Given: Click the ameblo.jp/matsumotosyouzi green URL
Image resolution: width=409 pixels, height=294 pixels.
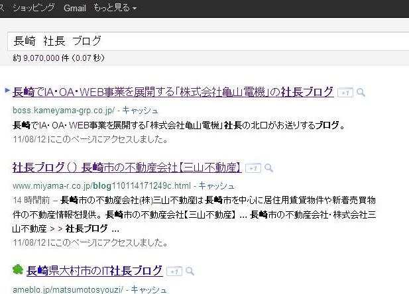Looking at the screenshot, I should click(x=68, y=289).
